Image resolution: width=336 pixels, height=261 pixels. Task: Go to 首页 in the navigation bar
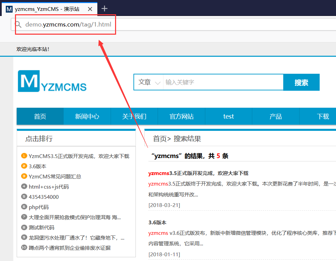[40, 116]
